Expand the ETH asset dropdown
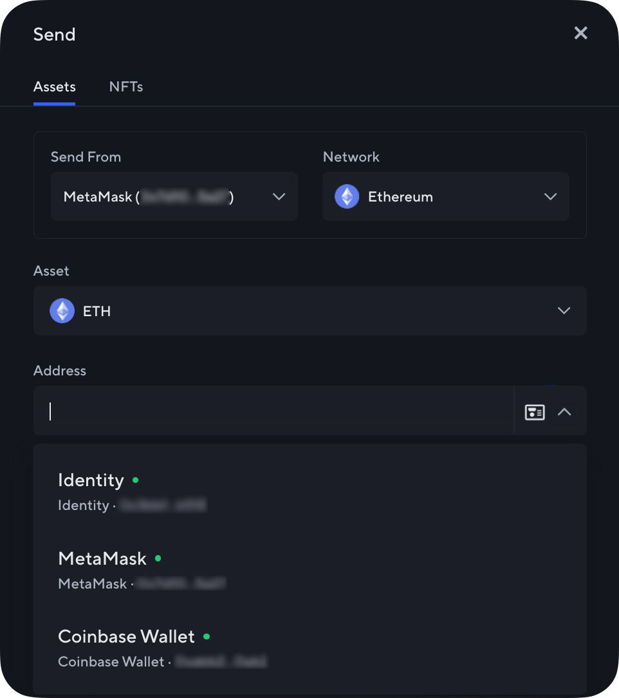This screenshot has width=619, height=698. 564,310
